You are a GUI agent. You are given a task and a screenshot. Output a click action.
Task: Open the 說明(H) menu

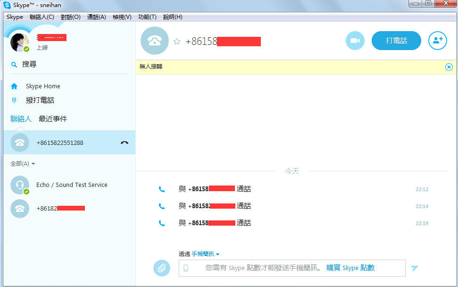coord(173,17)
